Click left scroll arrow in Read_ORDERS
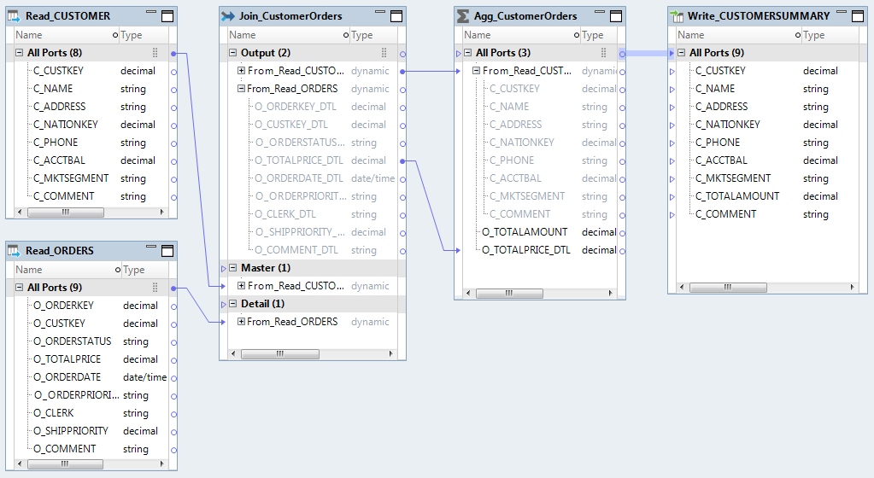The width and height of the screenshot is (874, 478). coord(20,463)
